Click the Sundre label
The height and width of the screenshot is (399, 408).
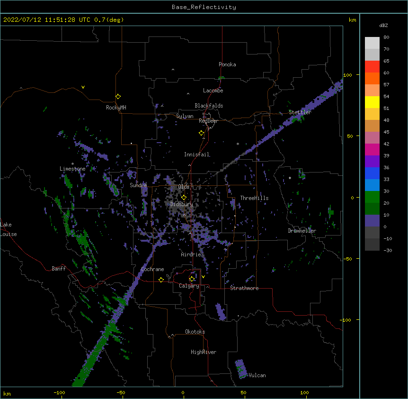pos(138,185)
